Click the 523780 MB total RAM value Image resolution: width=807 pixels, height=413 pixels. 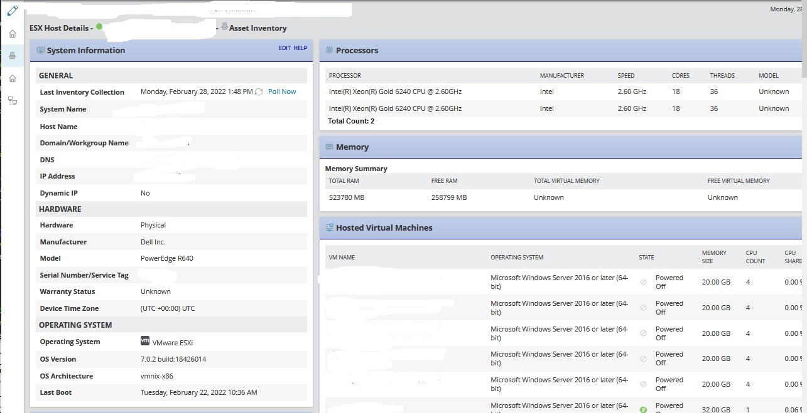pyautogui.click(x=347, y=197)
